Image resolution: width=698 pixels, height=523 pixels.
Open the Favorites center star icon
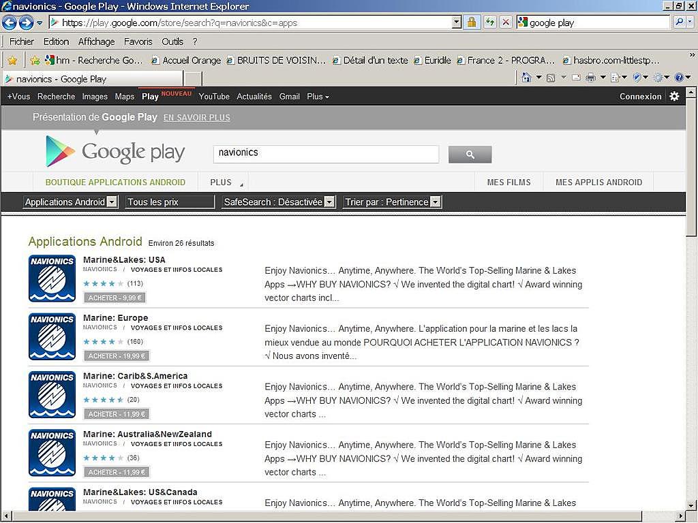(12, 60)
